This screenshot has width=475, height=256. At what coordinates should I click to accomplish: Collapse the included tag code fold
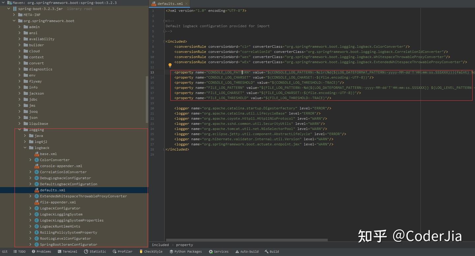[164, 41]
